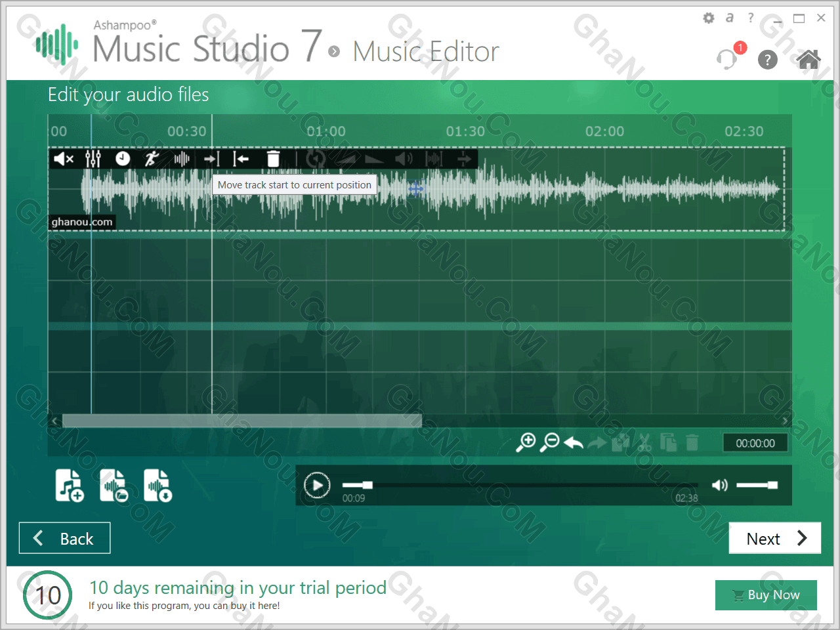
Task: Click the move-cursor handle on the waveform
Action: [415, 190]
